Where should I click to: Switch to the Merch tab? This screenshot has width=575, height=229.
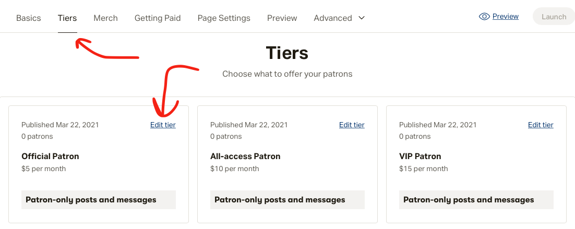click(x=105, y=18)
